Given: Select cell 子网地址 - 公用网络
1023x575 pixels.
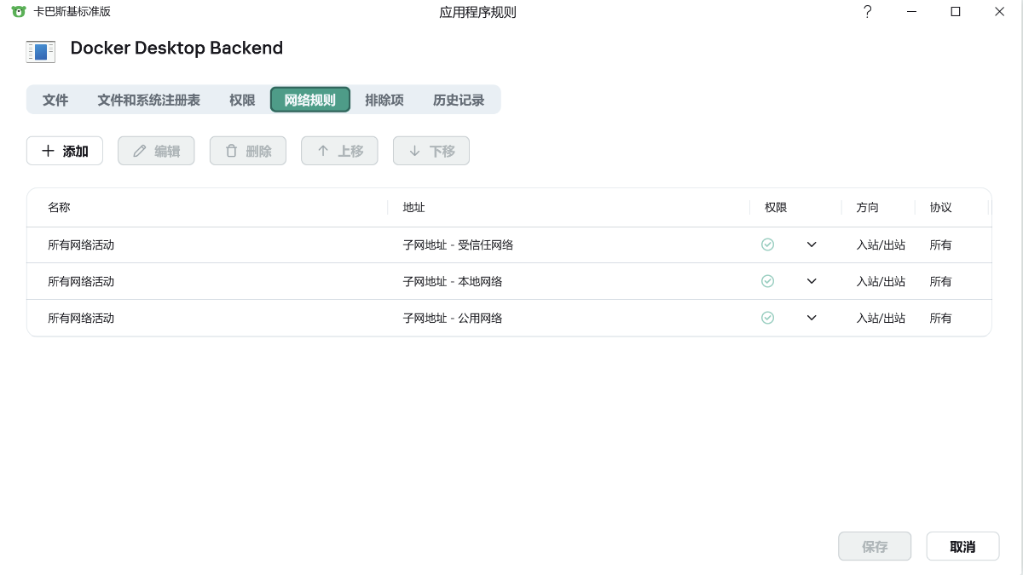Looking at the screenshot, I should click(x=452, y=318).
